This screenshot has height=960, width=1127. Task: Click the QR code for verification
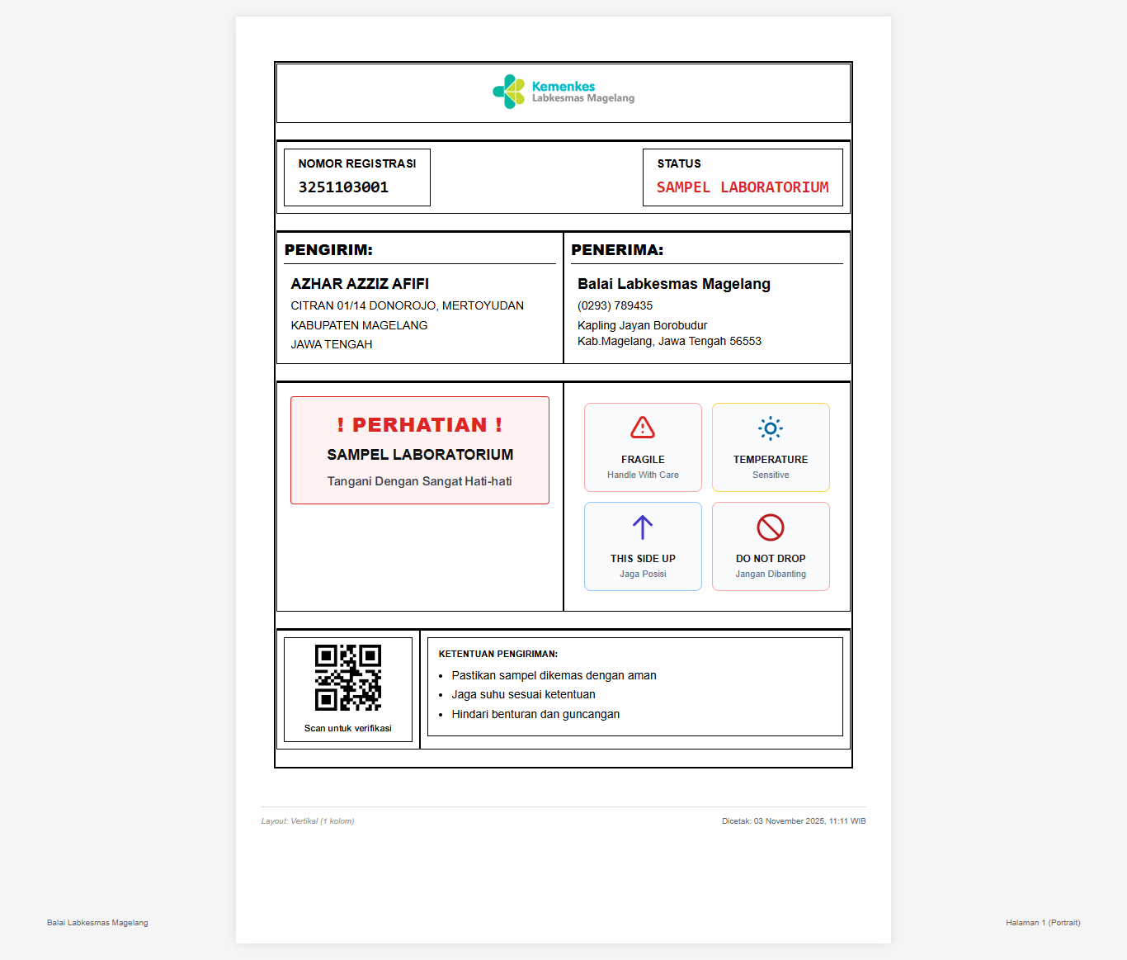point(348,678)
